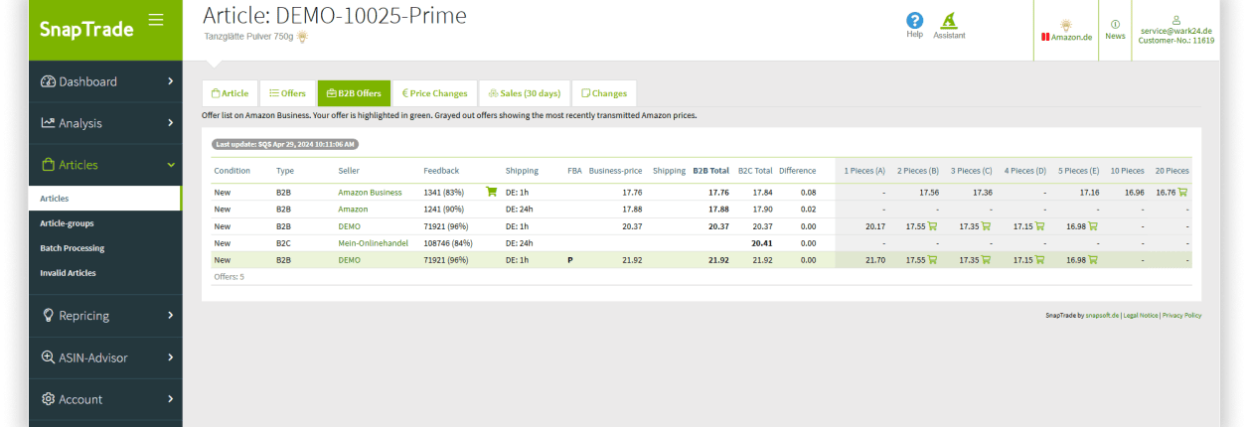Screen dimensions: 1248x427
Task: Click the Dashboard gauge icon
Action: [x=48, y=81]
